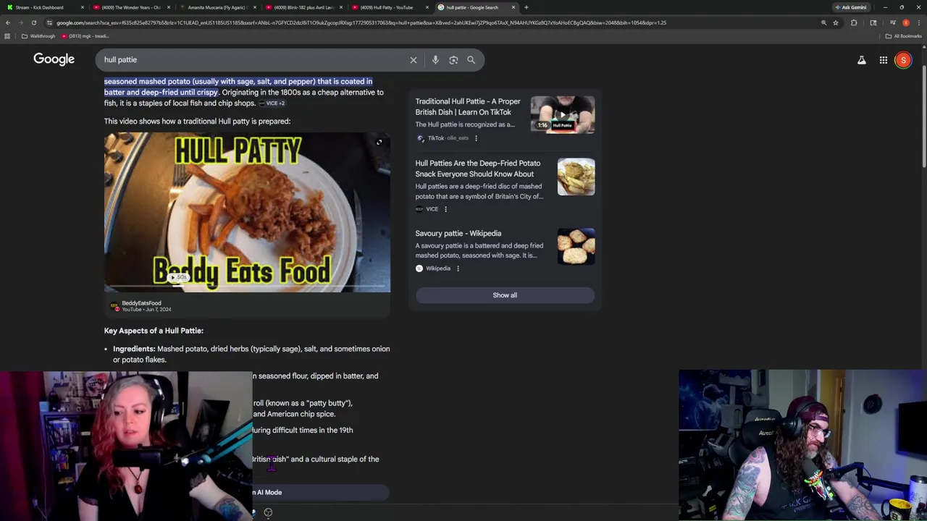The height and width of the screenshot is (521, 927).
Task: Go back in browser history
Action: (x=7, y=22)
